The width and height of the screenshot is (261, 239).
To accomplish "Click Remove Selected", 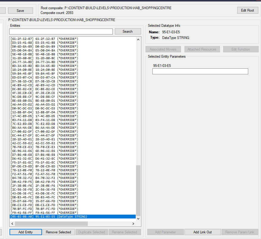I will coord(59,232).
